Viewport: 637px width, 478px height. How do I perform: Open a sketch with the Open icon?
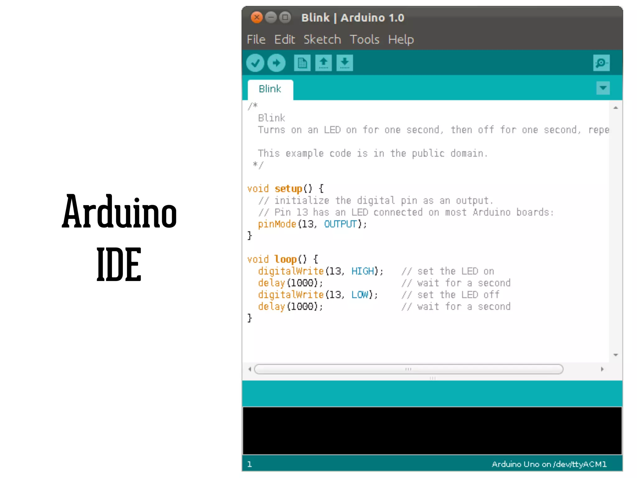click(x=323, y=63)
